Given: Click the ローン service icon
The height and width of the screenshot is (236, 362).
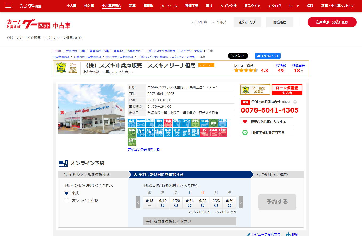Looking at the screenshot, I should (186, 123).
